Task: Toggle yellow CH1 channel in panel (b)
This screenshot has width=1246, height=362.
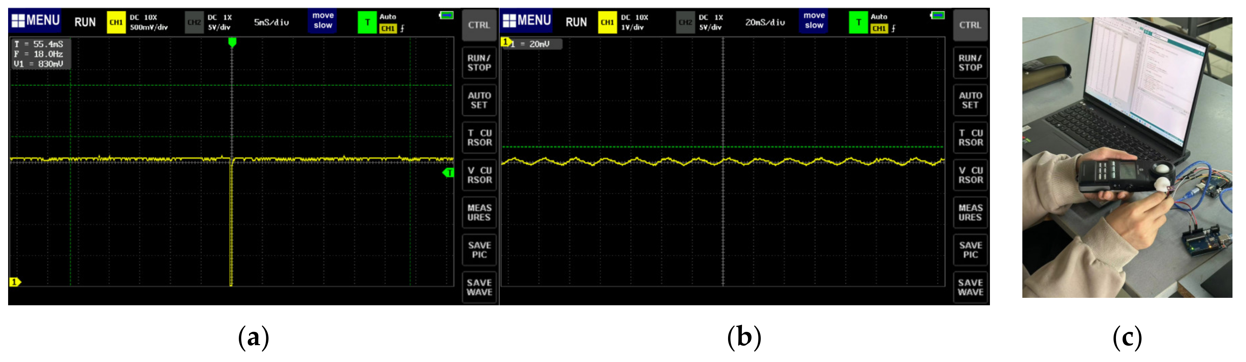Action: 607,22
